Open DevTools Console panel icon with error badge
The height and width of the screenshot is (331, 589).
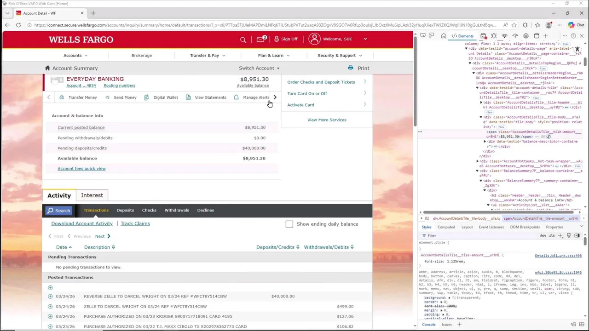[484, 36]
